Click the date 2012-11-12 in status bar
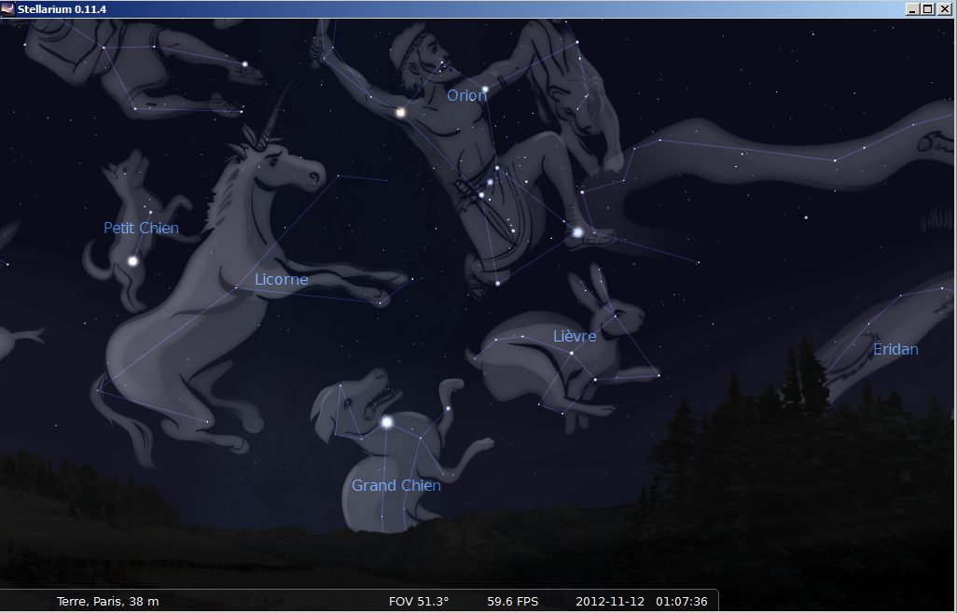This screenshot has height=613, width=957. 610,602
